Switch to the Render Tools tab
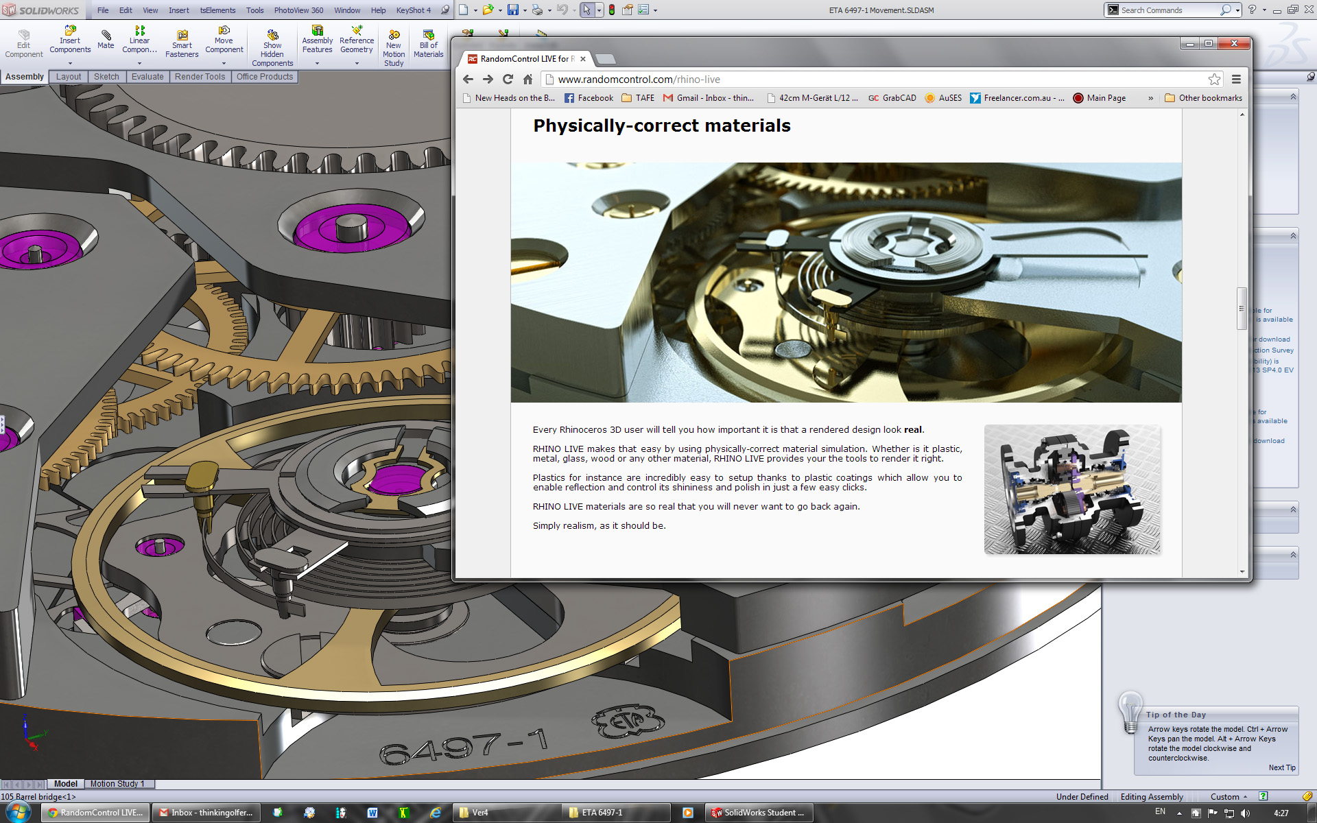Viewport: 1317px width, 823px height. [200, 77]
